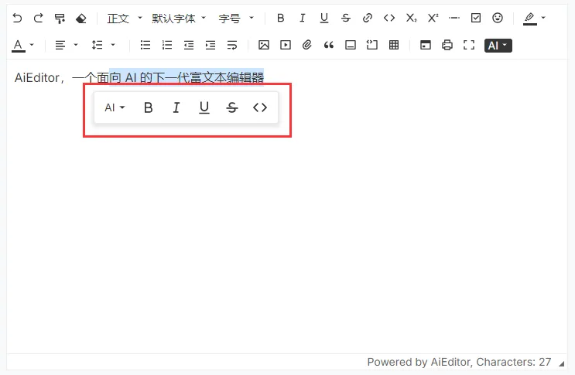The height and width of the screenshot is (375, 575).
Task: Insert a task checklist
Action: (476, 18)
